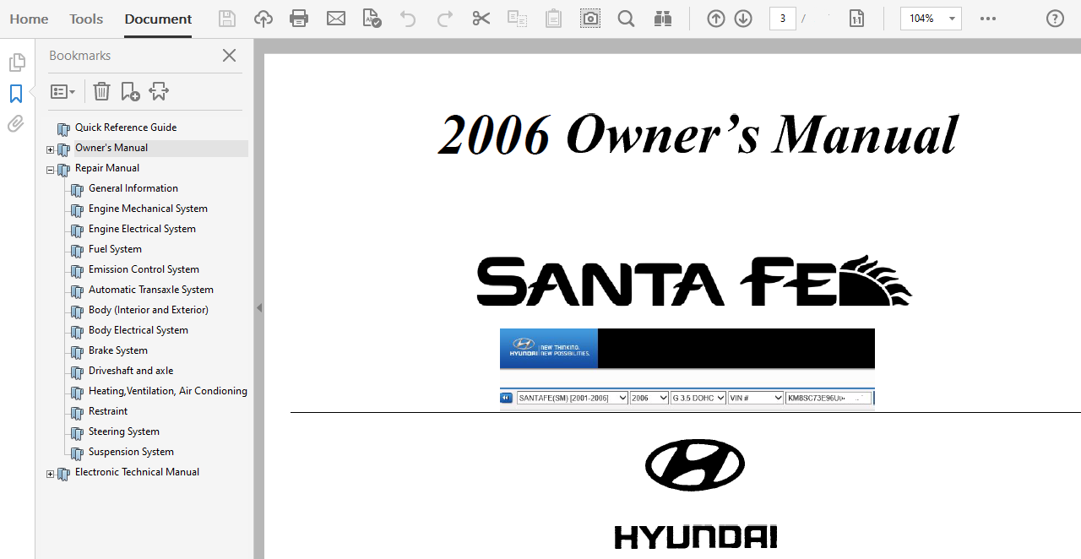Image resolution: width=1081 pixels, height=559 pixels.
Task: Click the scissors Cut icon
Action: click(481, 19)
